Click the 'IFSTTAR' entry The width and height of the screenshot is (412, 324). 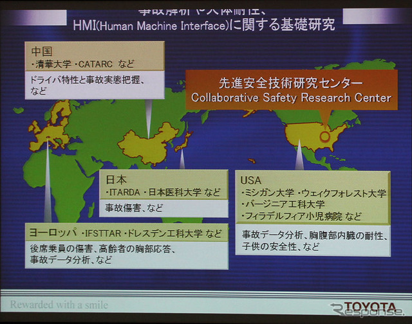click(103, 233)
